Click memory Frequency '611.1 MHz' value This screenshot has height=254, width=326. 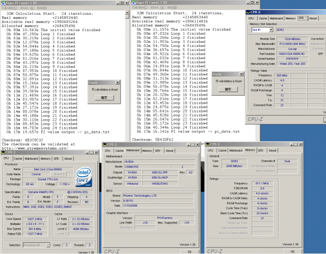pyautogui.click(x=262, y=183)
